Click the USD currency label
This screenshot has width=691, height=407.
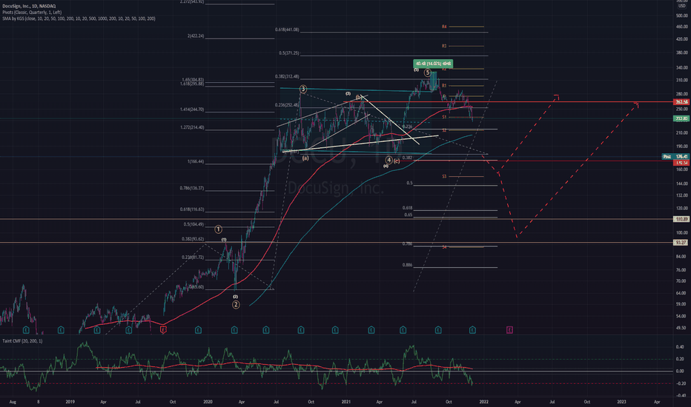(682, 6)
